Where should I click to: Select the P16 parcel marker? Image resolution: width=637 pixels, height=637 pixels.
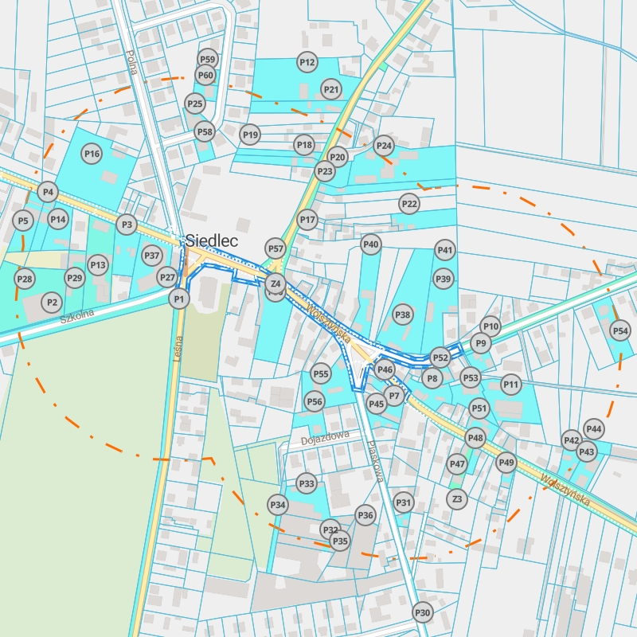click(92, 154)
